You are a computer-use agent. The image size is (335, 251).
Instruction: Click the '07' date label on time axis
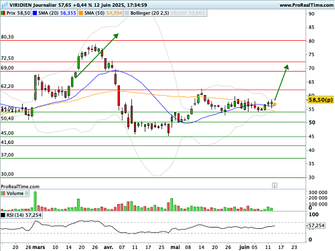pyautogui.click(x=122, y=247)
